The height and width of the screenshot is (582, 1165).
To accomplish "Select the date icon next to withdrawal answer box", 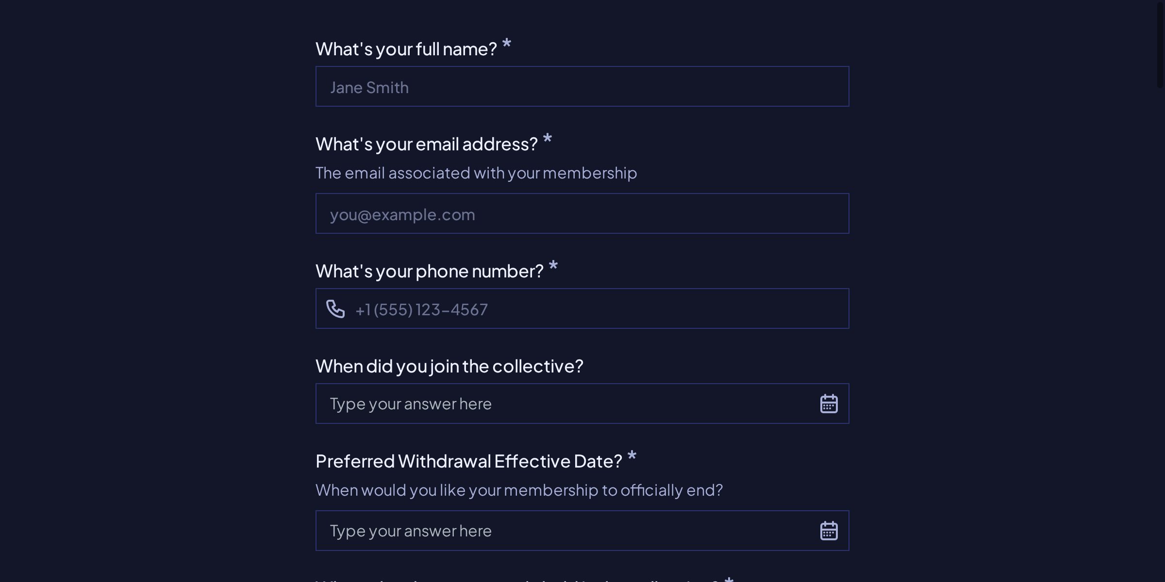I will coord(829,530).
